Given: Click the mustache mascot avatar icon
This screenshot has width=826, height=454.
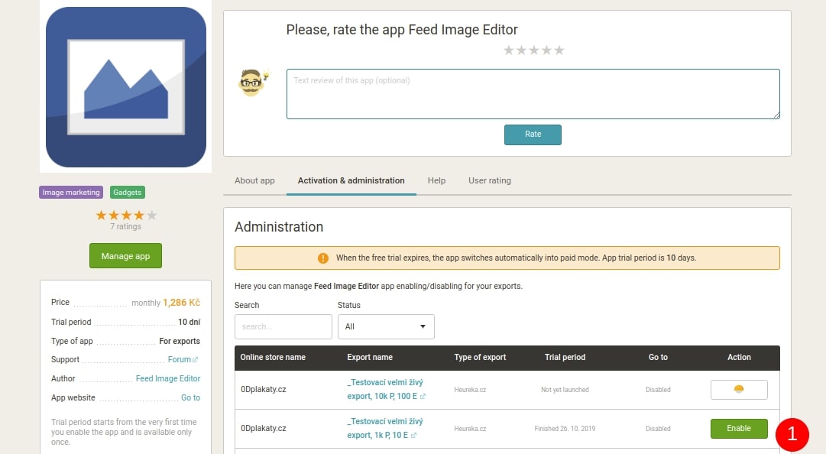Looking at the screenshot, I should pyautogui.click(x=254, y=82).
